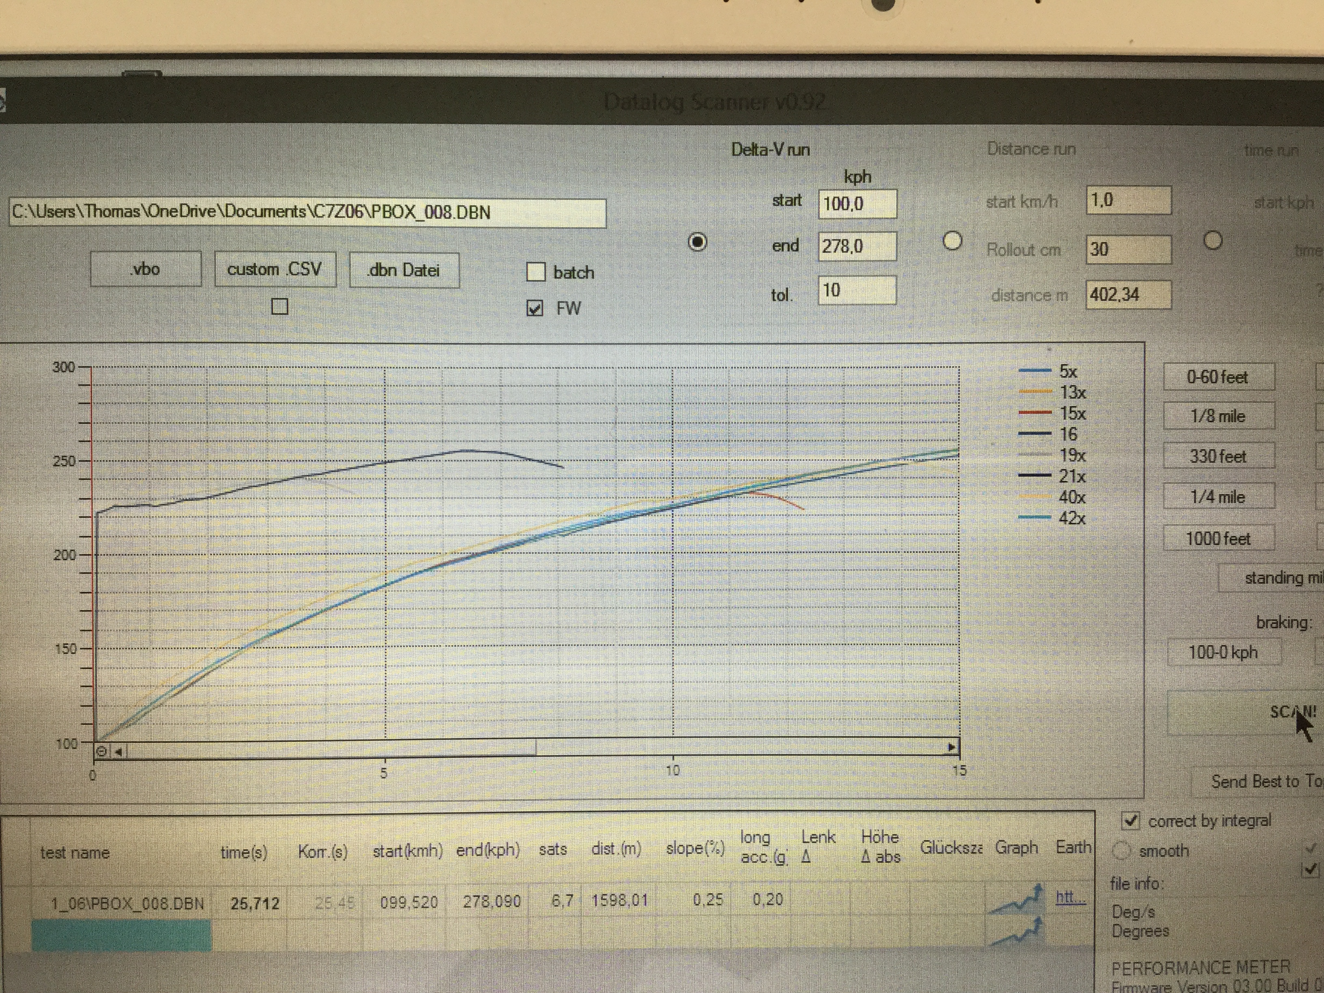Uncheck the FW checkbox

point(535,308)
